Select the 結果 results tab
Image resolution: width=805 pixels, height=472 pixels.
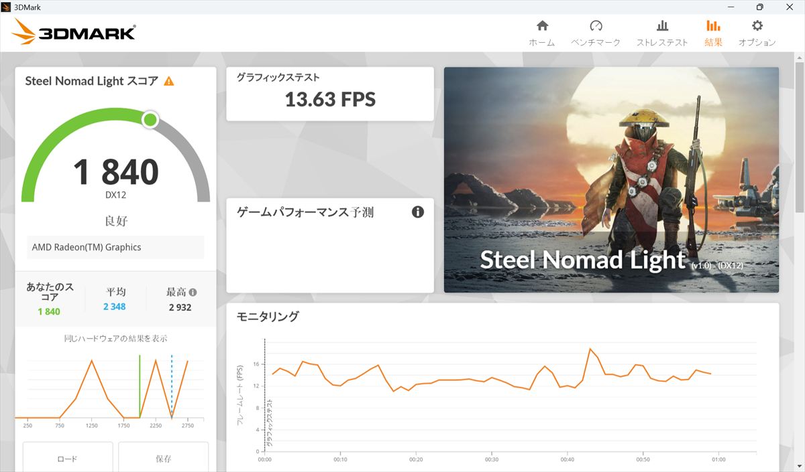(x=713, y=33)
